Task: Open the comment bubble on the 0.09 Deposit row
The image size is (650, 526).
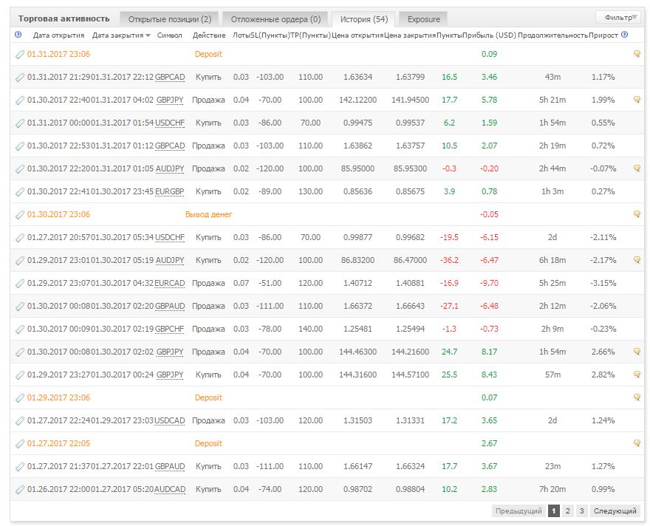Action: click(637, 54)
